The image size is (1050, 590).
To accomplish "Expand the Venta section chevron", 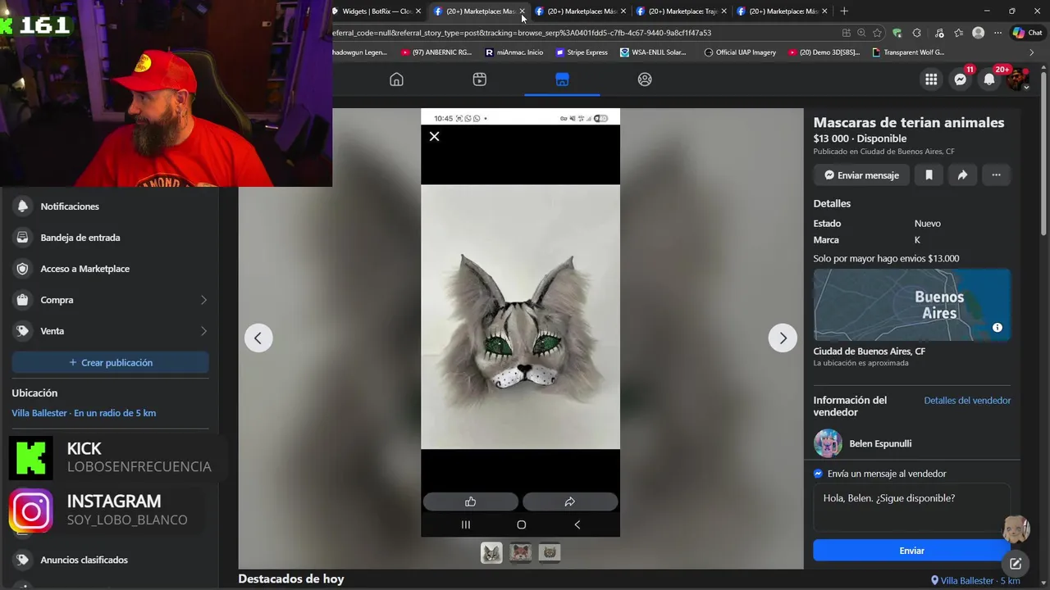I will click(x=203, y=331).
